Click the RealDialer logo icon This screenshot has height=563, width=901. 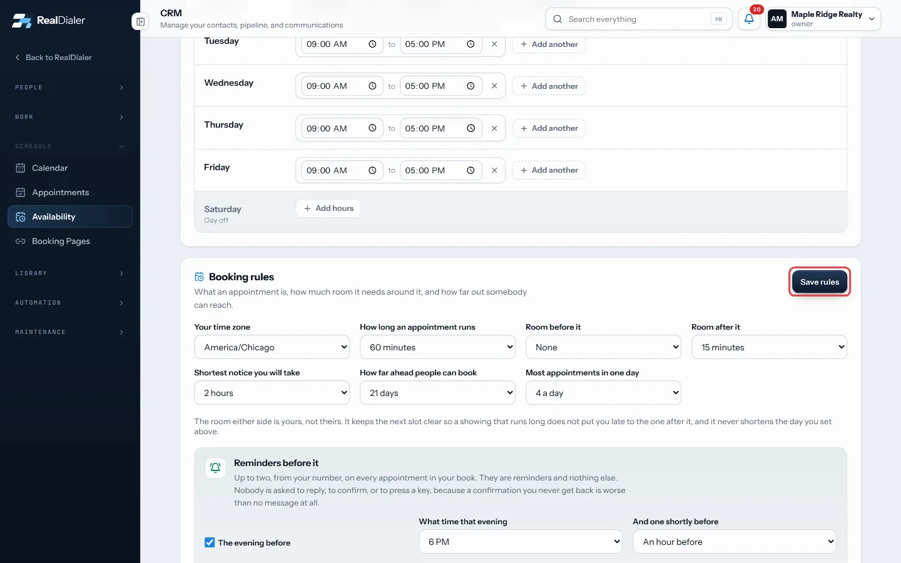(x=22, y=21)
